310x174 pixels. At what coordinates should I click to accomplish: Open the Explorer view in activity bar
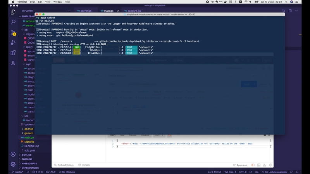(x=13, y=12)
